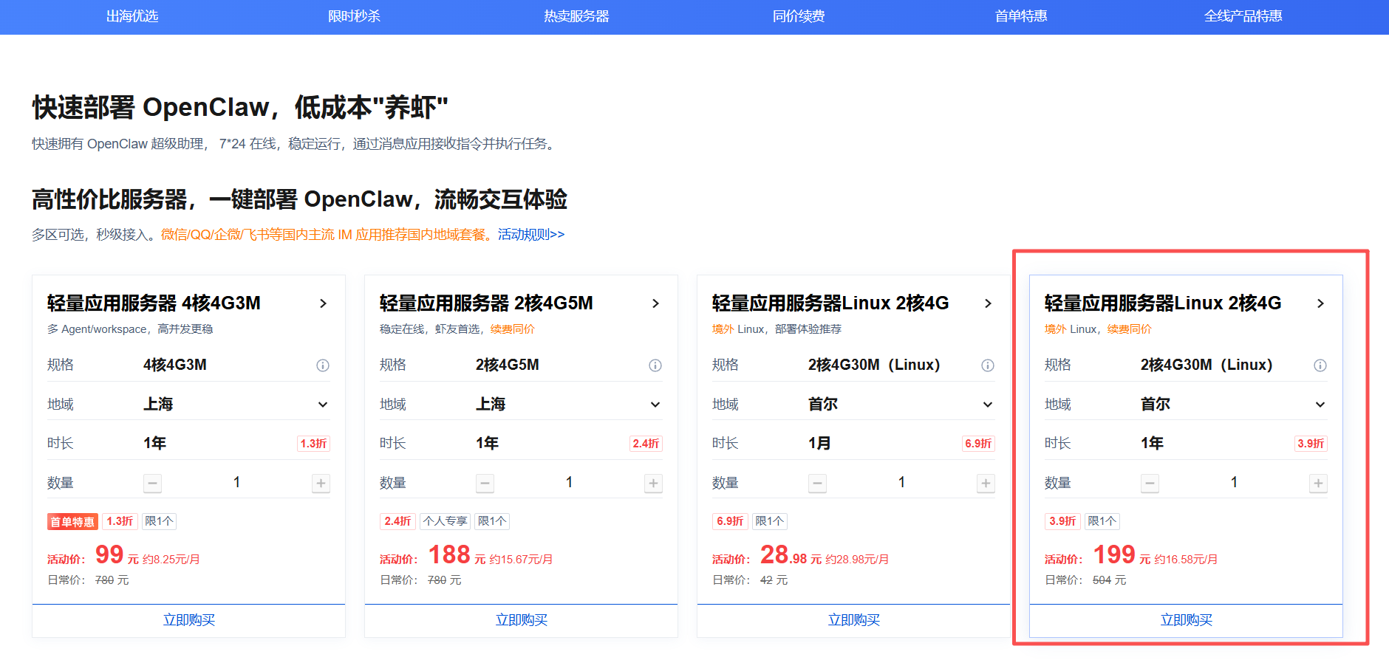
Task: Click 1.3折 duration badge beside 1年
Action: [313, 444]
